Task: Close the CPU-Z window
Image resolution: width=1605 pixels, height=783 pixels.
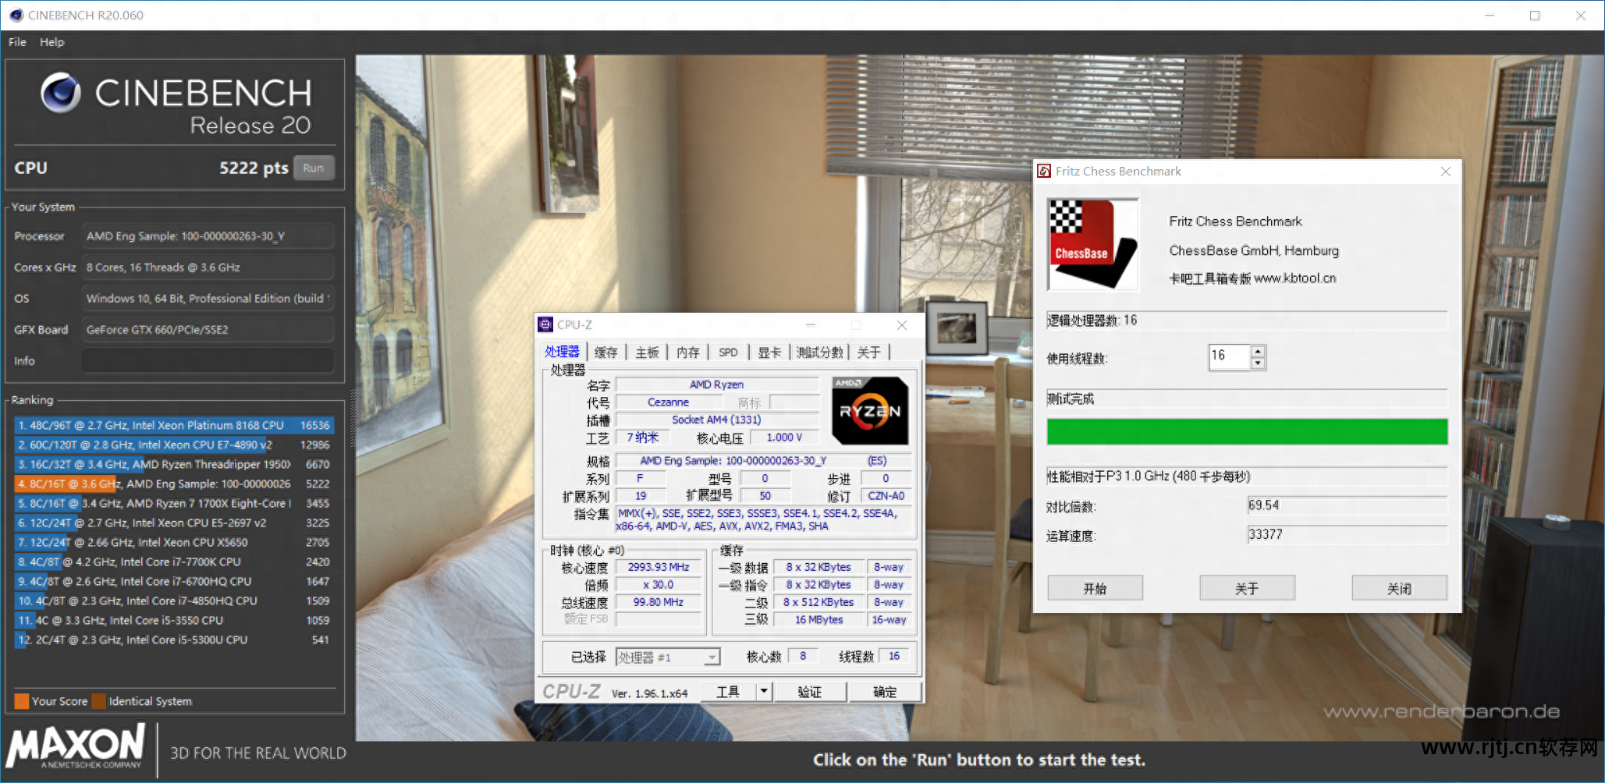Action: pos(902,325)
